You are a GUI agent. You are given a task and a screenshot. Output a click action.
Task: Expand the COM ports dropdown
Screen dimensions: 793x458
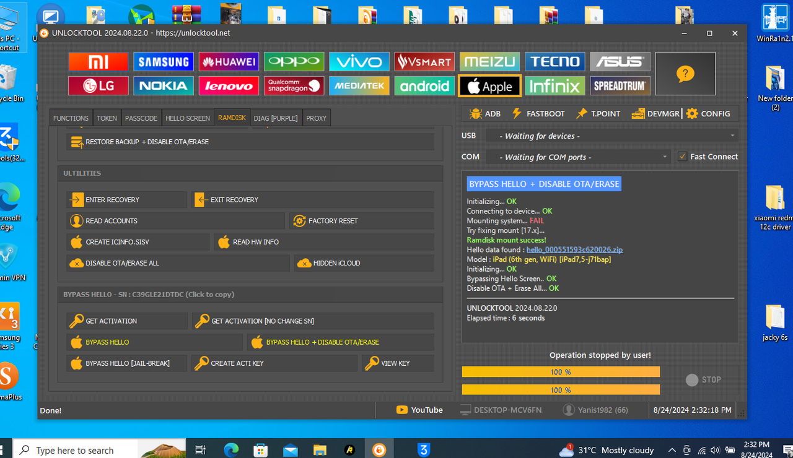(x=578, y=157)
